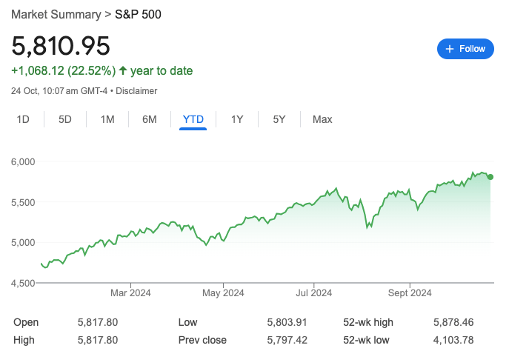Select the 1D time range tab
509x351 pixels.
tap(23, 119)
